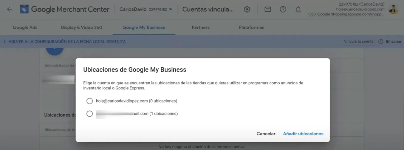Open the mail envelope icon

tap(268, 9)
